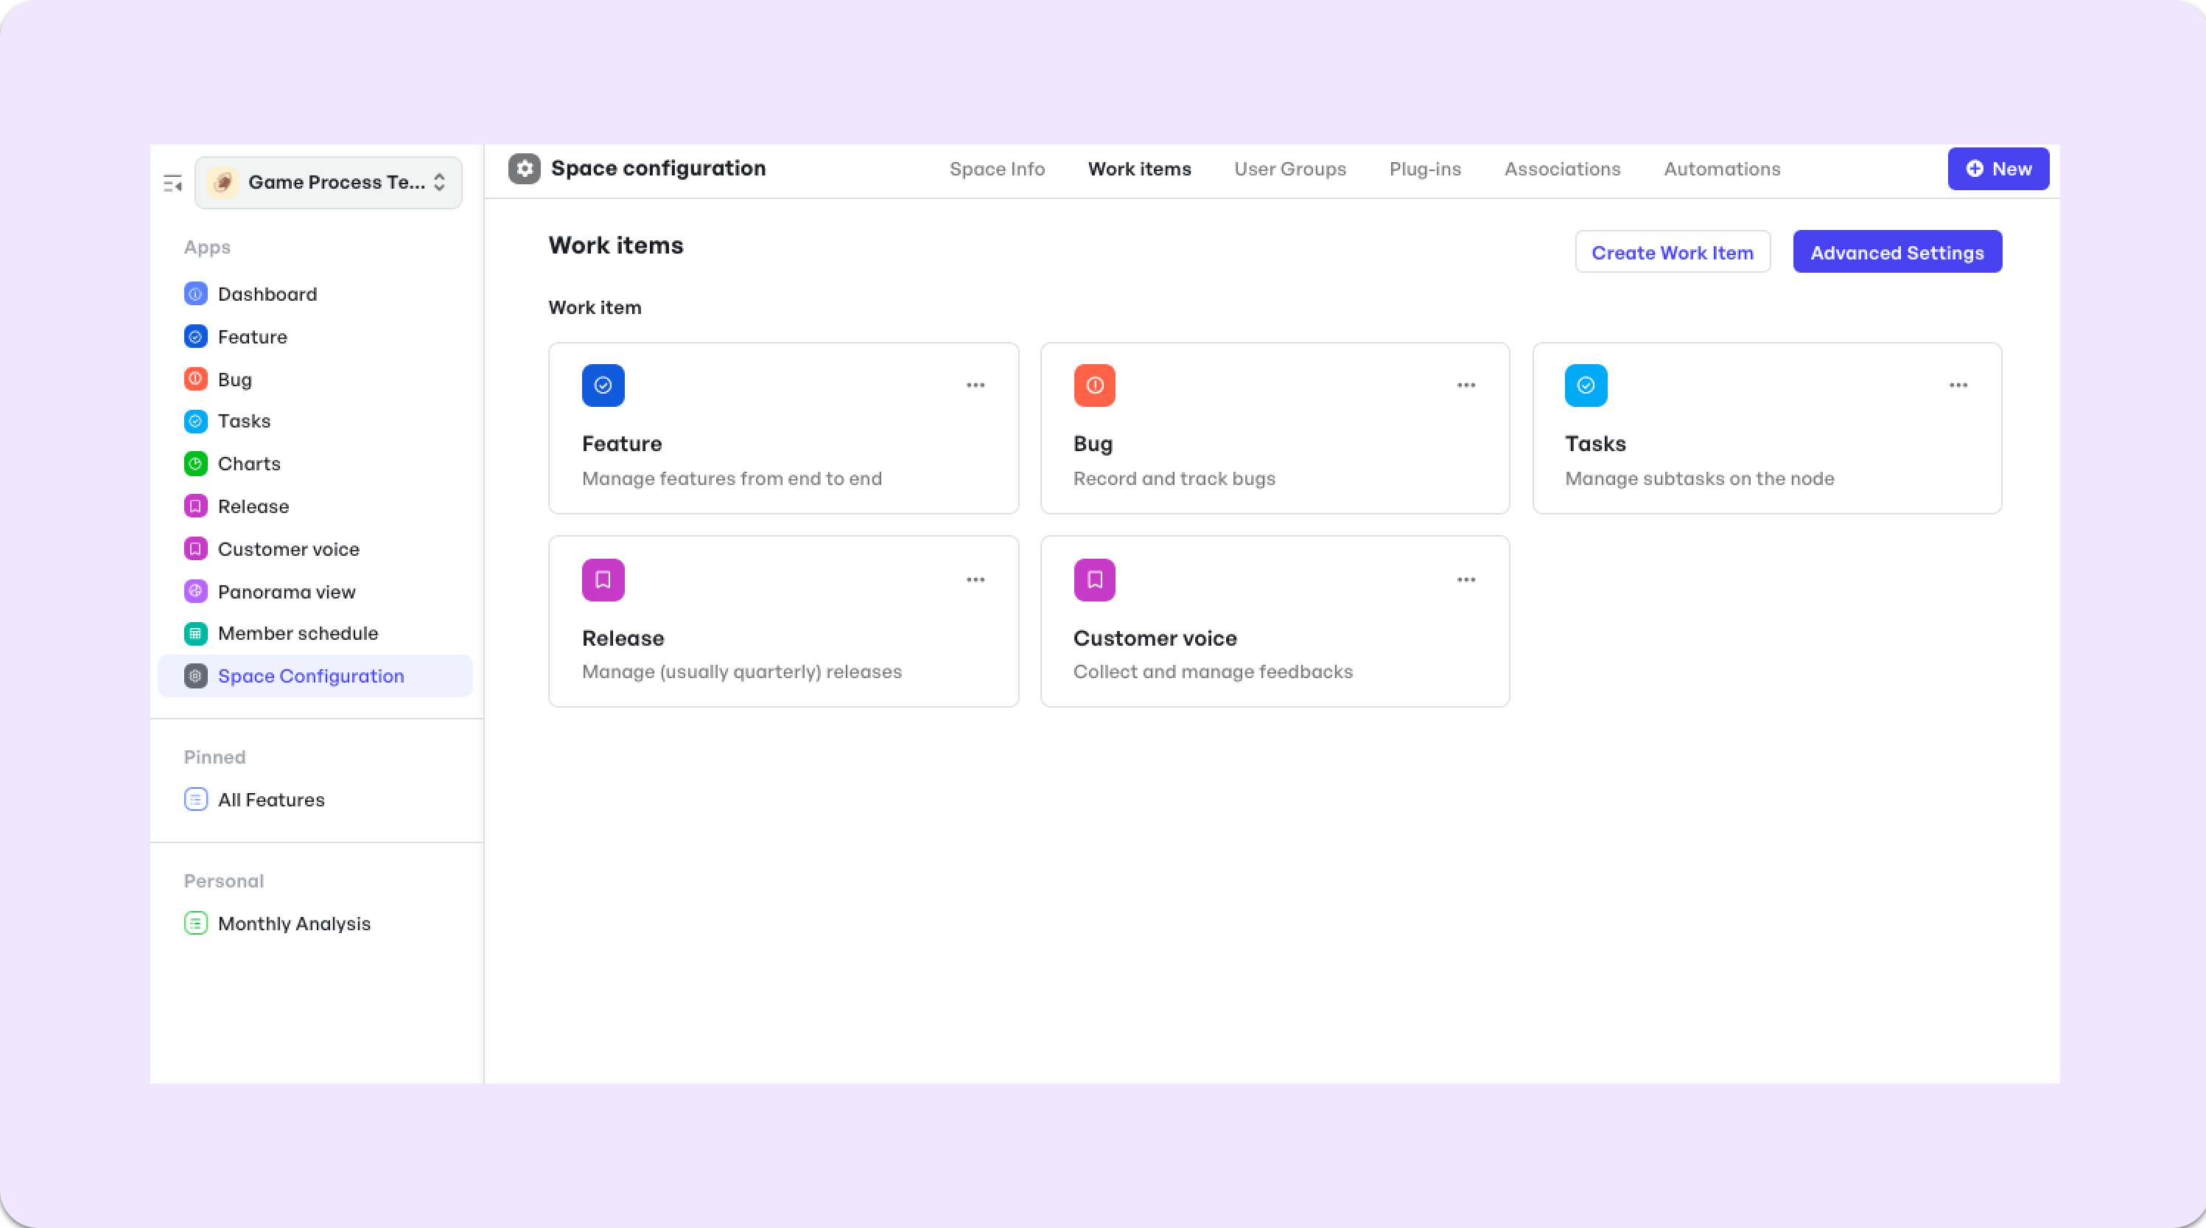This screenshot has width=2206, height=1228.
Task: Click the Dashboard icon in sidebar
Action: (x=195, y=294)
